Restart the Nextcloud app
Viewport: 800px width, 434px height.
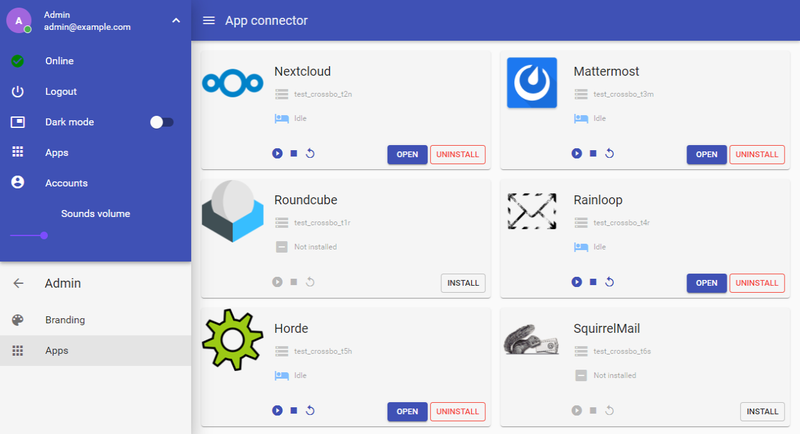(x=310, y=153)
